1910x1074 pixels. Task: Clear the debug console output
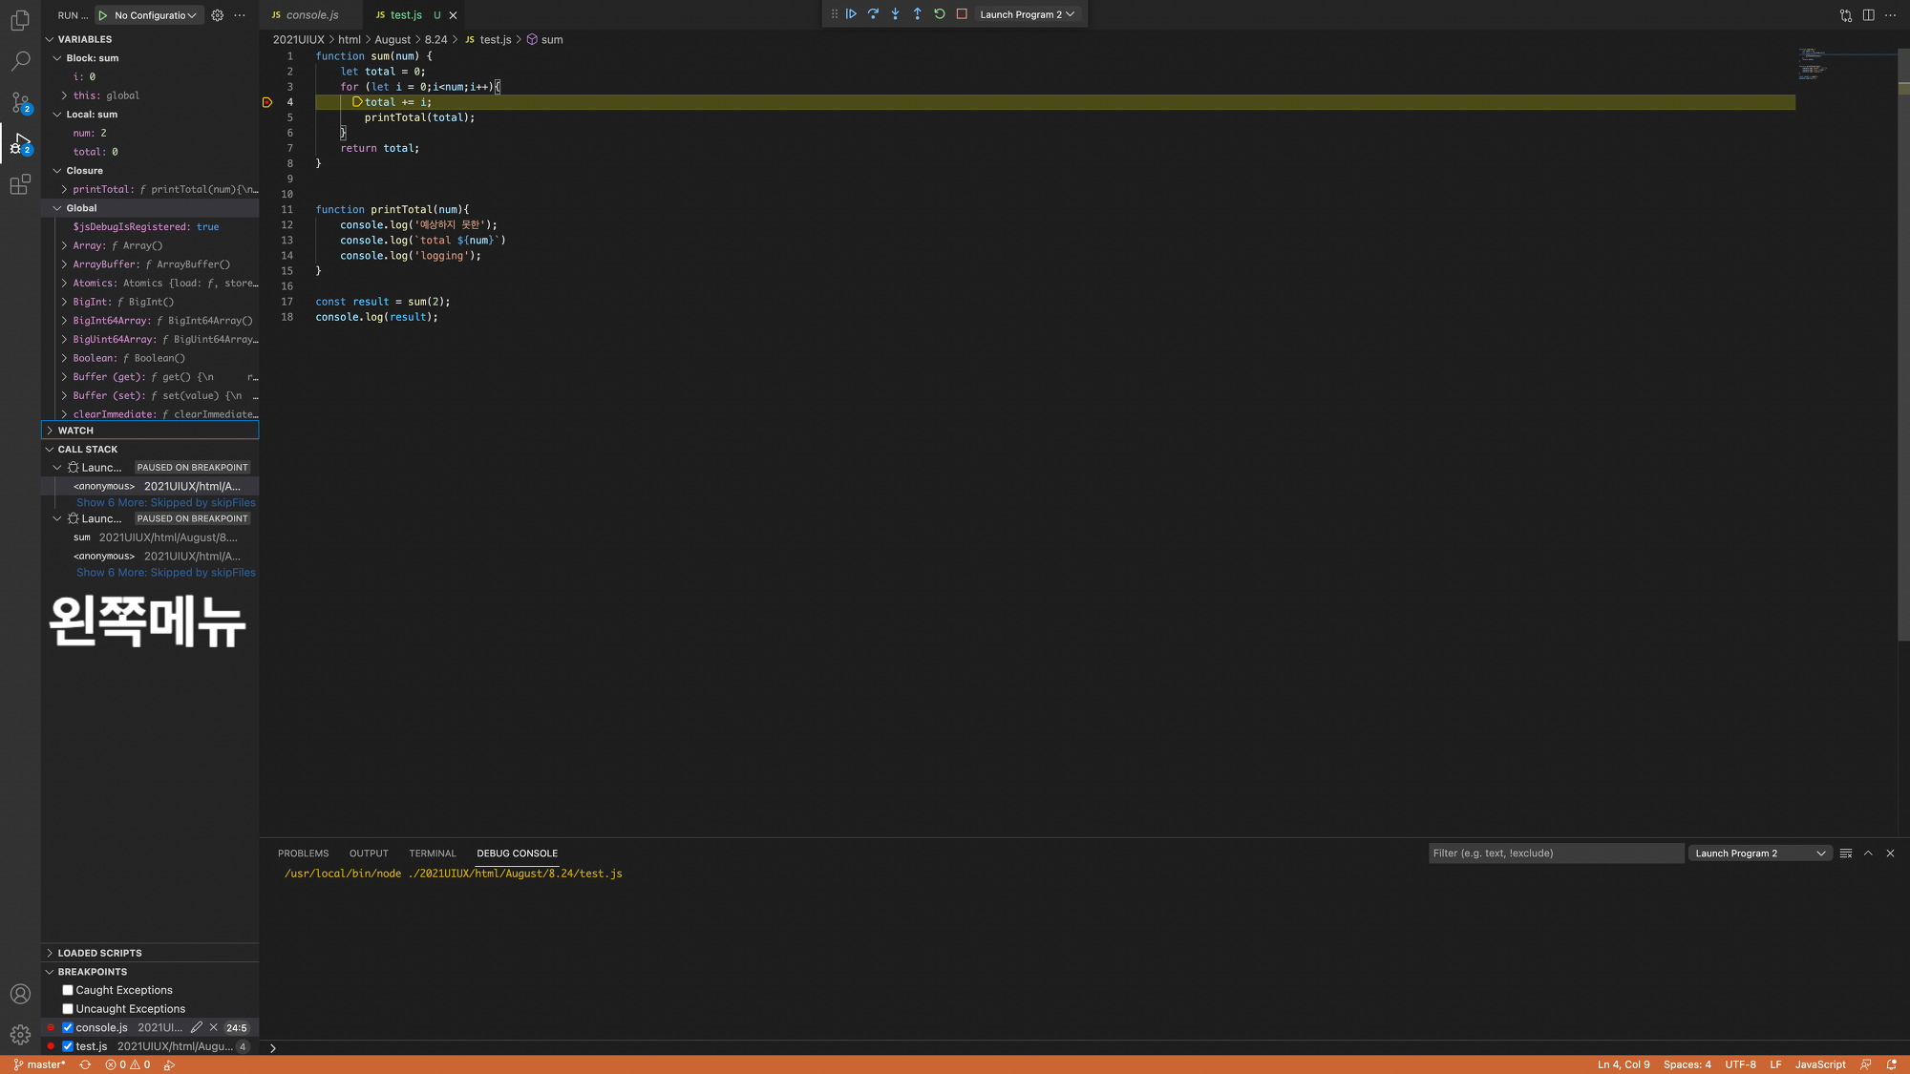point(1846,853)
